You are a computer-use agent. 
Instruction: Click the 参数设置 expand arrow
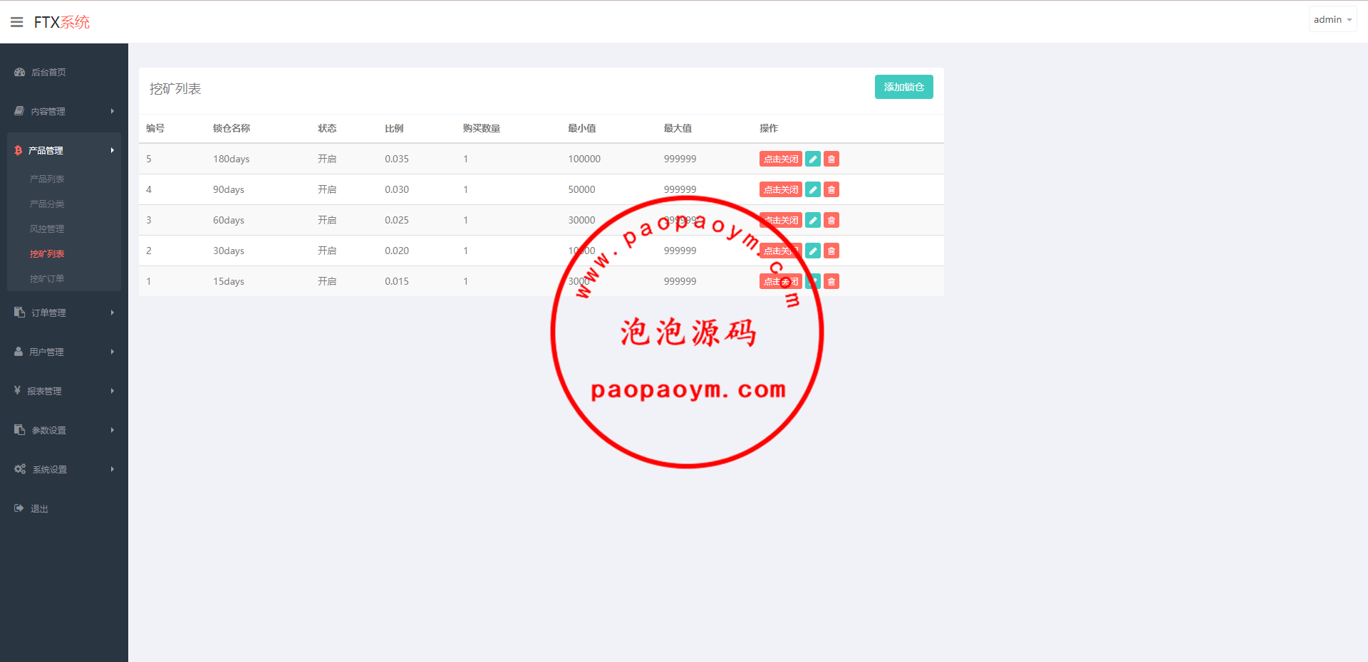[112, 430]
